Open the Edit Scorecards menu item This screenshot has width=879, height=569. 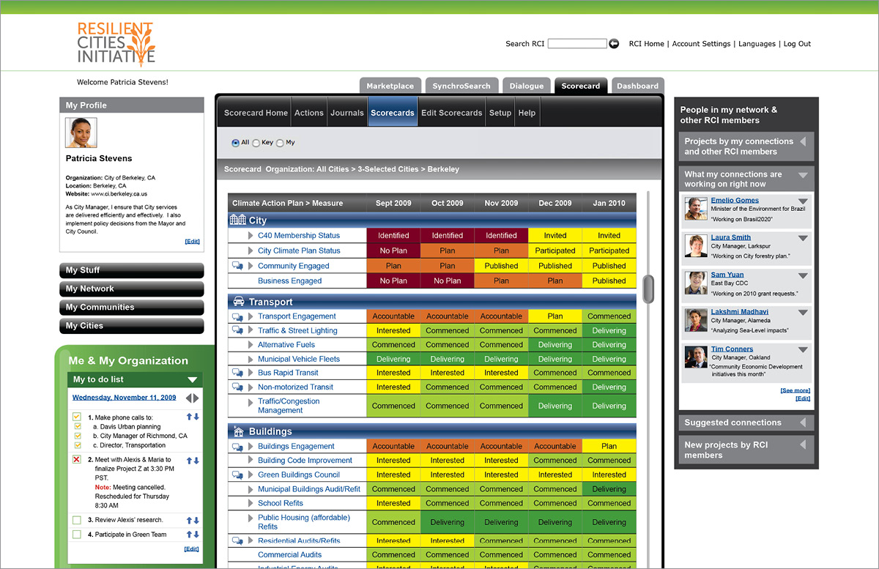[x=451, y=113]
